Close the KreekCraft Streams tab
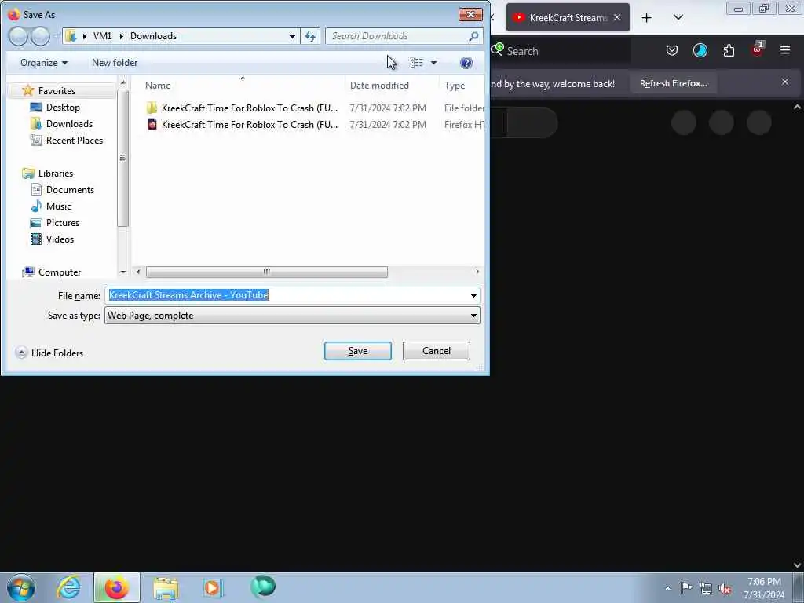The height and width of the screenshot is (603, 804). [x=617, y=17]
